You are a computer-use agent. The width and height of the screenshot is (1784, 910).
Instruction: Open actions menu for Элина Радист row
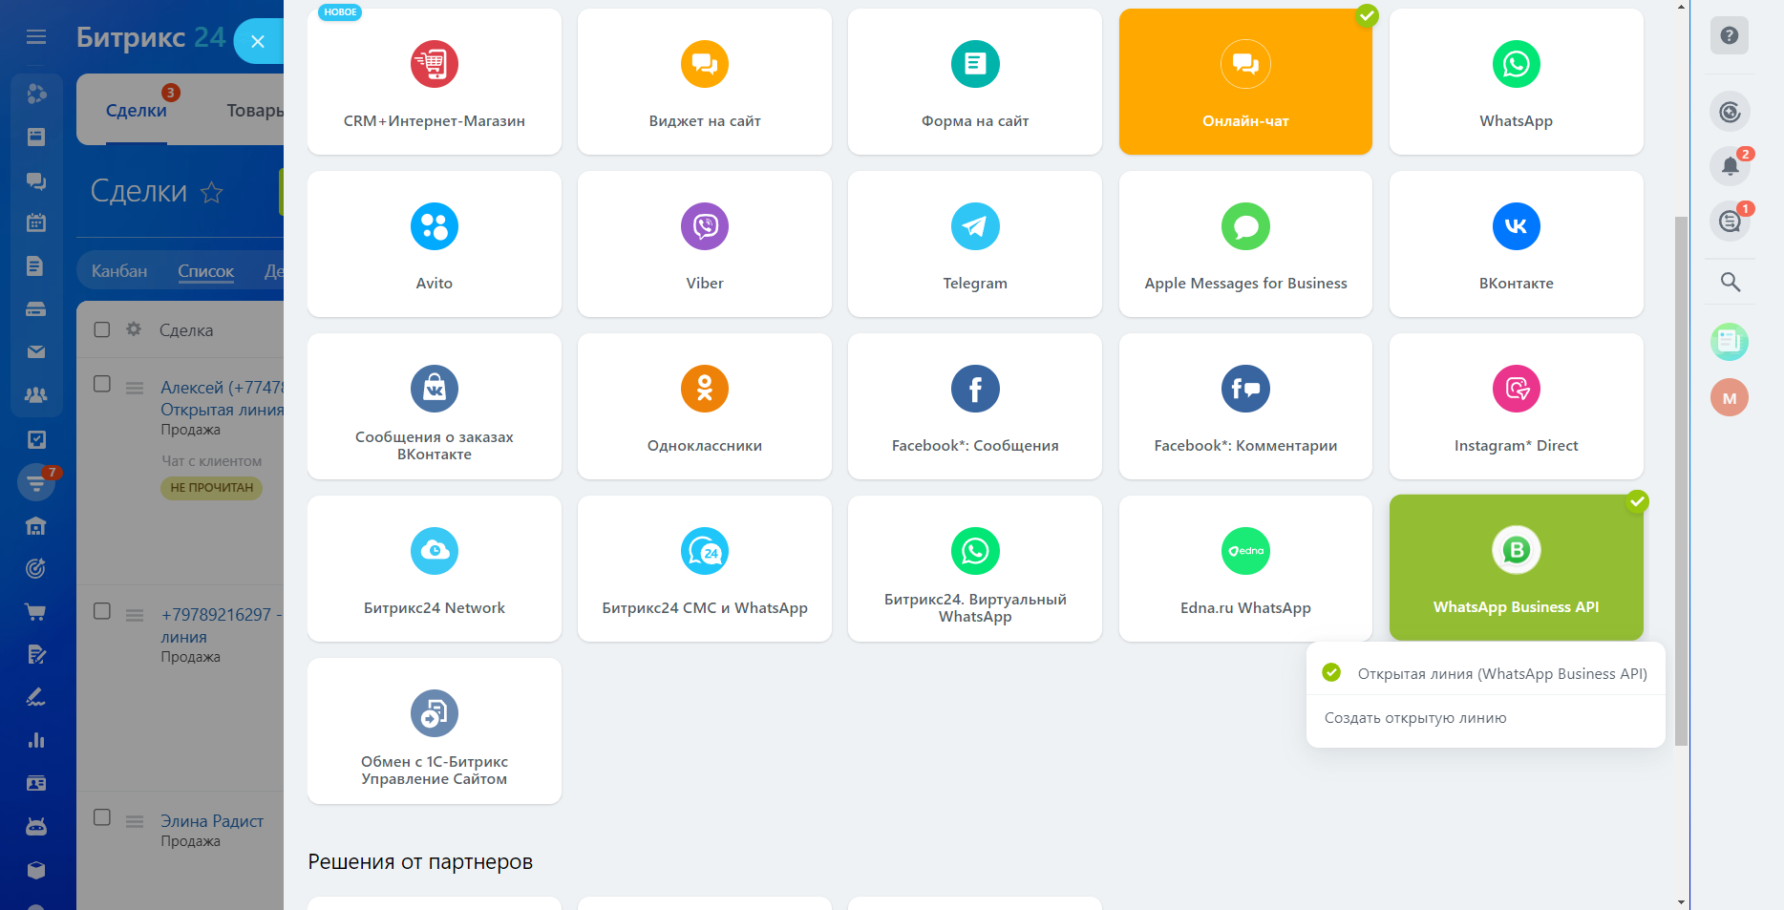(x=135, y=821)
